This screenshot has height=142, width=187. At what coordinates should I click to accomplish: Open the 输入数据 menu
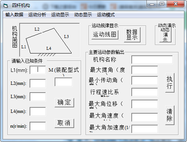click(x=14, y=15)
